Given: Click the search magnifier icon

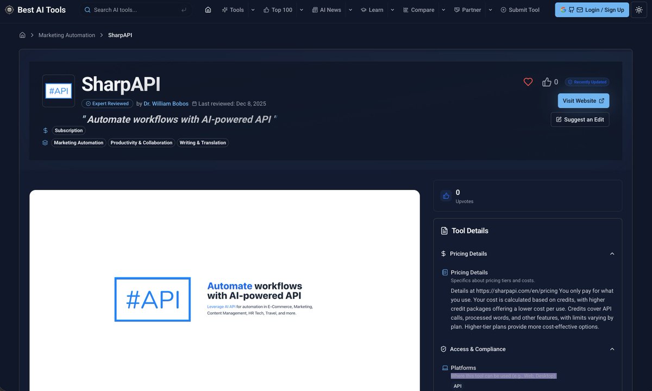Looking at the screenshot, I should 87,10.
